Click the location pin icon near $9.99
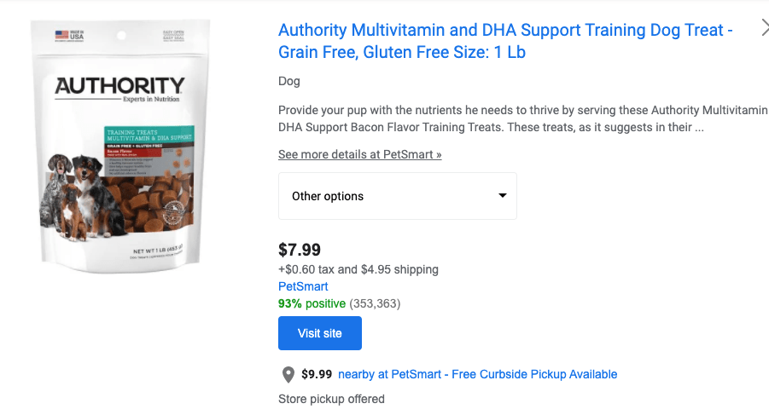This screenshot has width=769, height=415. [x=288, y=375]
